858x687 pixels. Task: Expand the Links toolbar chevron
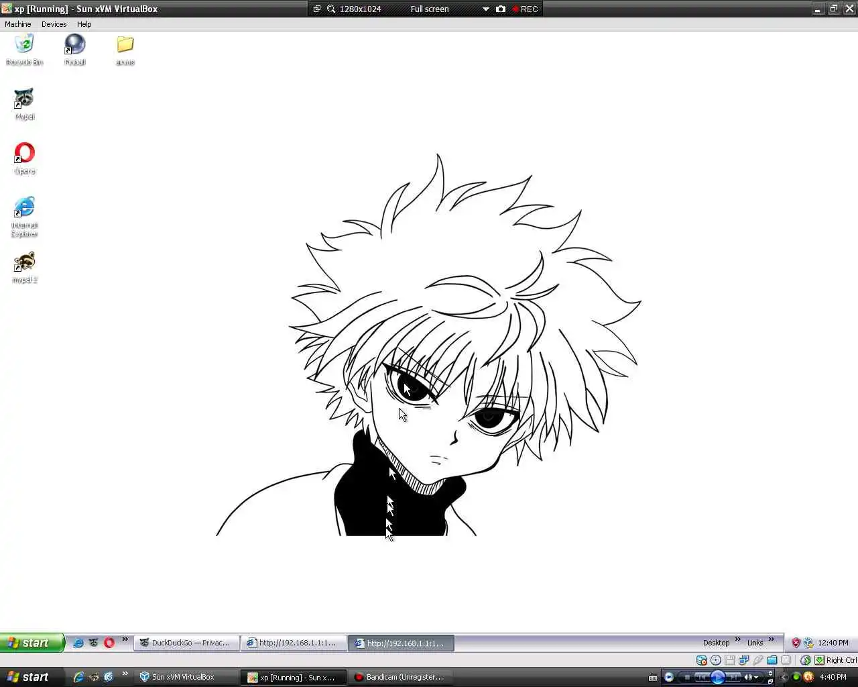coord(771,639)
